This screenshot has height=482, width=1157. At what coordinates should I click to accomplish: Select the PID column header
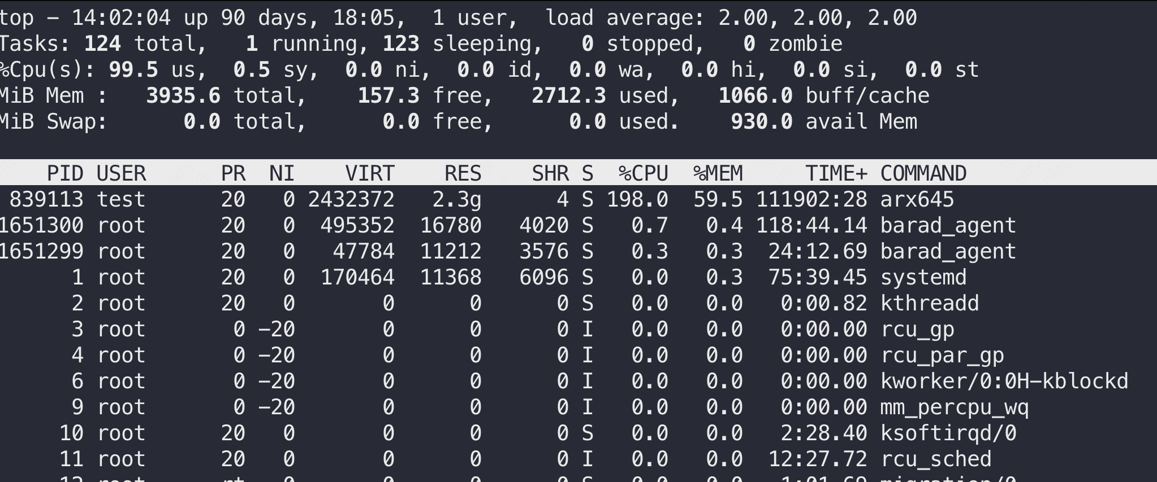(64, 173)
